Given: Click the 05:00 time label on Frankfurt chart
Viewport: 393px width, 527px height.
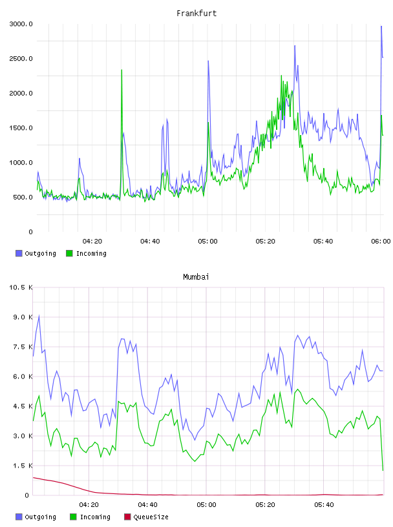Looking at the screenshot, I should [207, 242].
